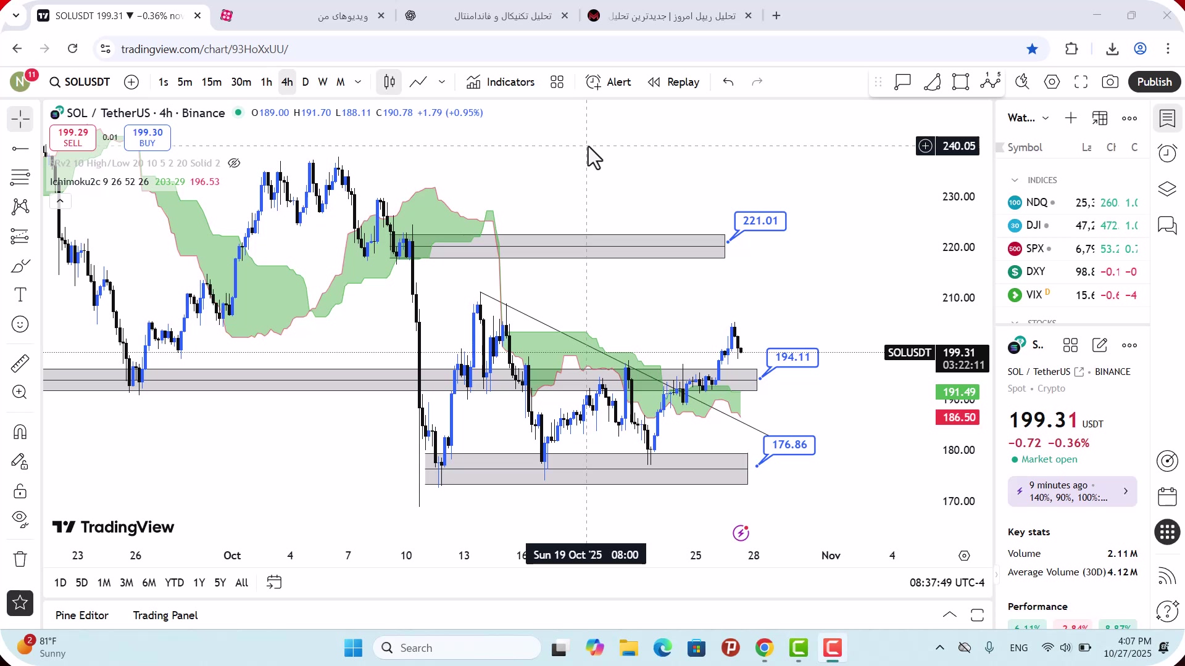This screenshot has height=666, width=1185.
Task: Create a new Alert
Action: [609, 82]
